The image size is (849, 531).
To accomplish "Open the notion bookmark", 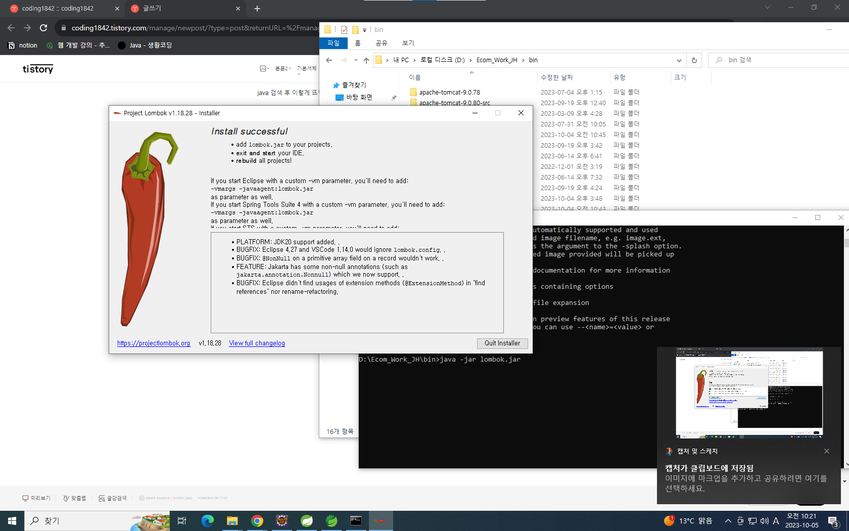I will (x=23, y=46).
